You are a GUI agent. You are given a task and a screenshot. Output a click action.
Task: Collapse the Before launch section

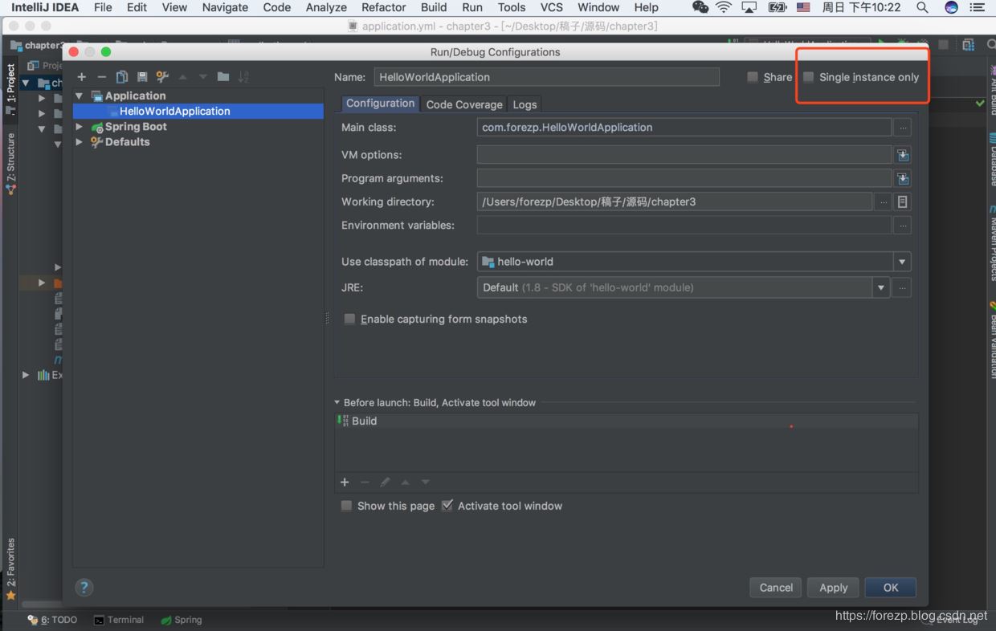click(x=337, y=403)
